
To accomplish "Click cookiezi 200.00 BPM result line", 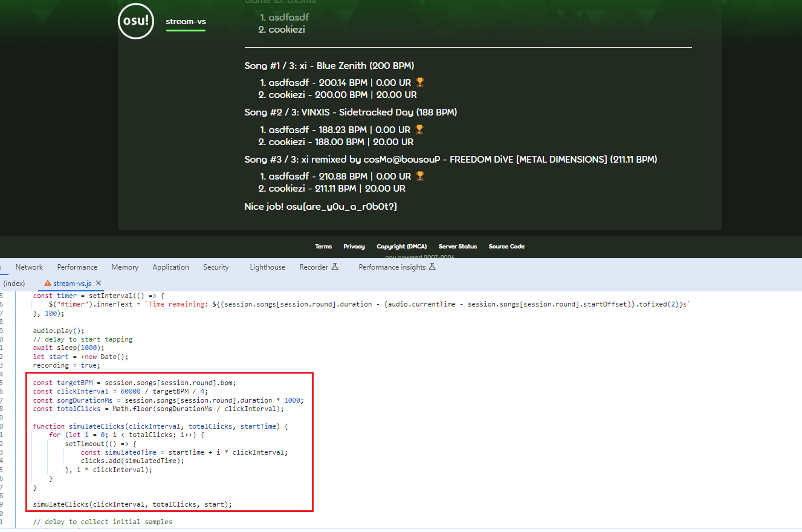I will tap(343, 95).
